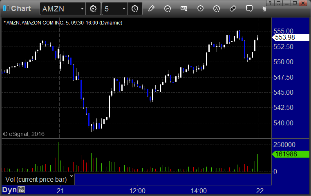Open the time template clock menu

(135, 9)
